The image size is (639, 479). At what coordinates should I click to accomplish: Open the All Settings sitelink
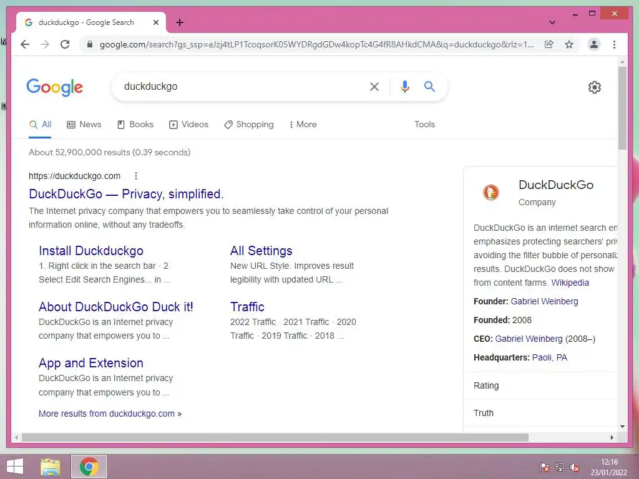click(x=261, y=251)
